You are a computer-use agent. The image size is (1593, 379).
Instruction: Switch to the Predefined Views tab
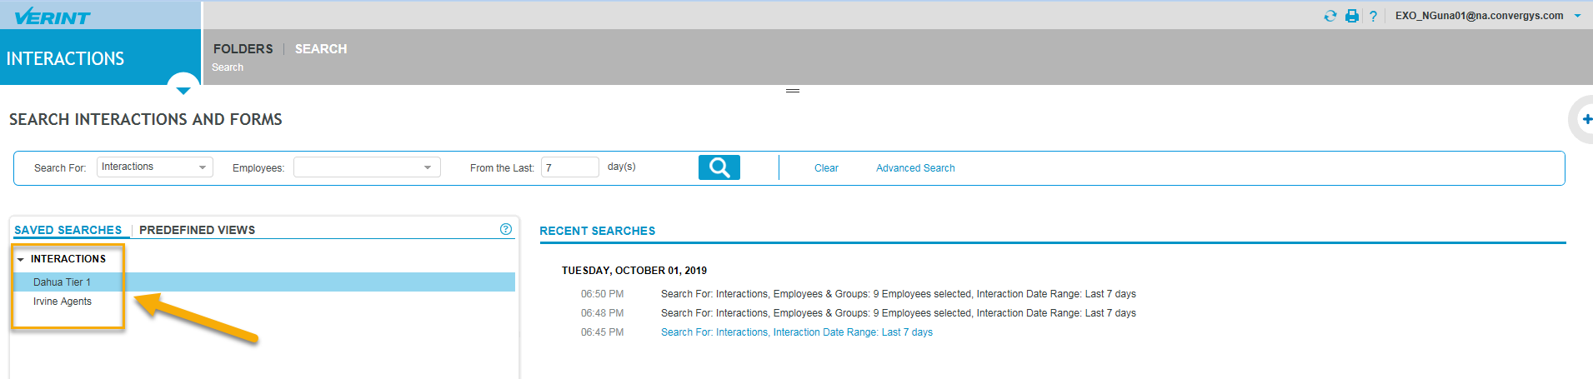(x=197, y=230)
